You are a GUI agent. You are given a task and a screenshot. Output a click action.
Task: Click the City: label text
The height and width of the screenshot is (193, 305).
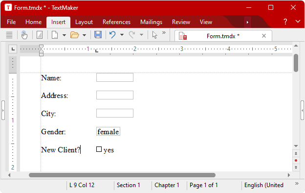pyautogui.click(x=48, y=114)
